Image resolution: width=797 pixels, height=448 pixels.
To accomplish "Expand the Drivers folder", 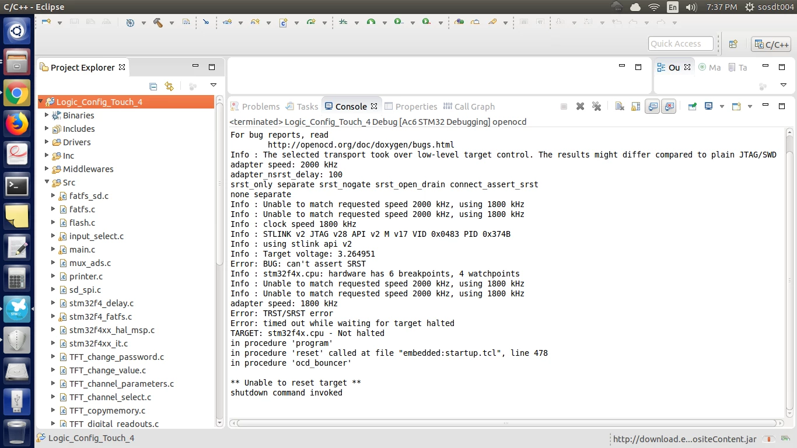I will tap(47, 142).
